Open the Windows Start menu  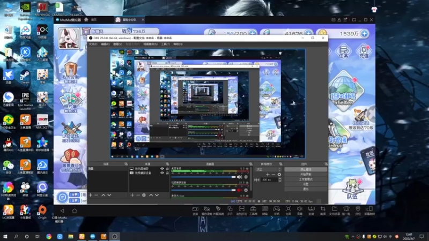[x=5, y=236]
